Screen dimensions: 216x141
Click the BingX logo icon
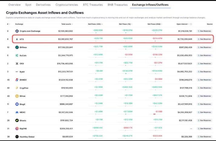point(17,104)
